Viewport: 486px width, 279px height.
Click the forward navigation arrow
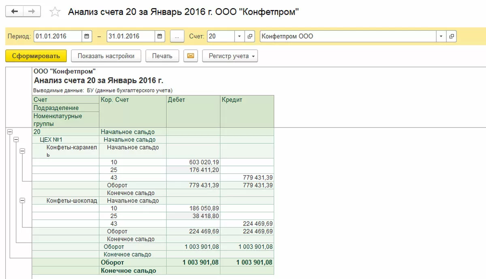[x=31, y=12]
